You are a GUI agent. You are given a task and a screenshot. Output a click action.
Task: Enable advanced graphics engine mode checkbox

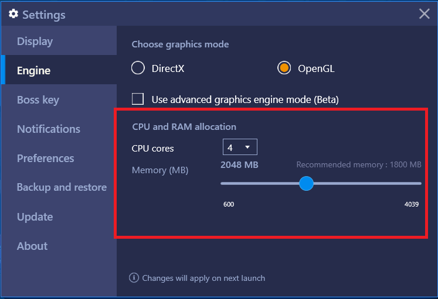click(x=138, y=99)
